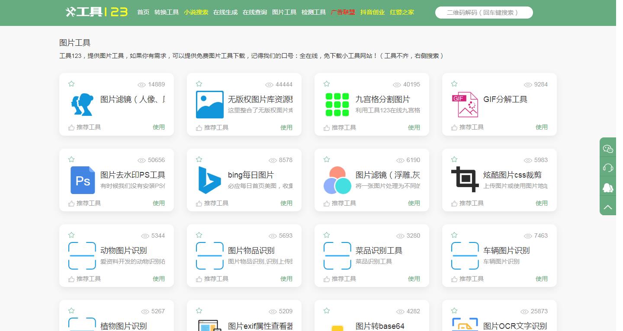Toggle the star favorite on GIF分解工具

pos(454,83)
